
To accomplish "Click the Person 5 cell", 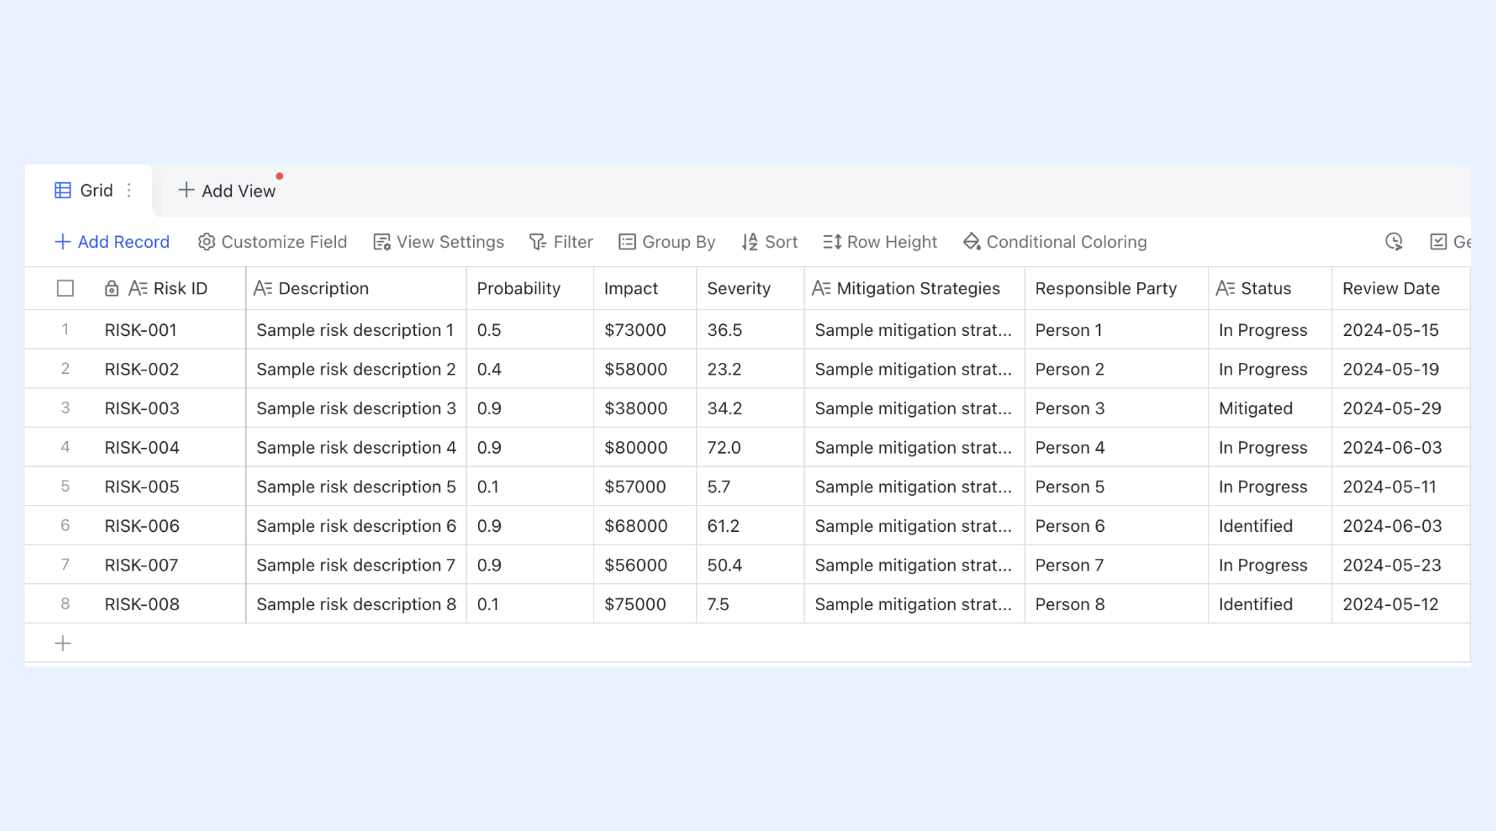I will click(1116, 487).
